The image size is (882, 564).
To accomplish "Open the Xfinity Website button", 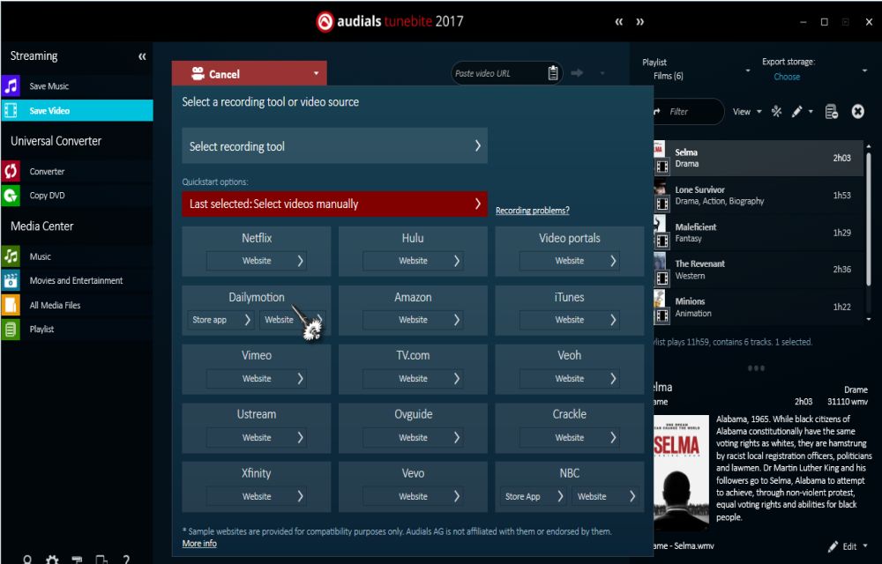I will (257, 497).
